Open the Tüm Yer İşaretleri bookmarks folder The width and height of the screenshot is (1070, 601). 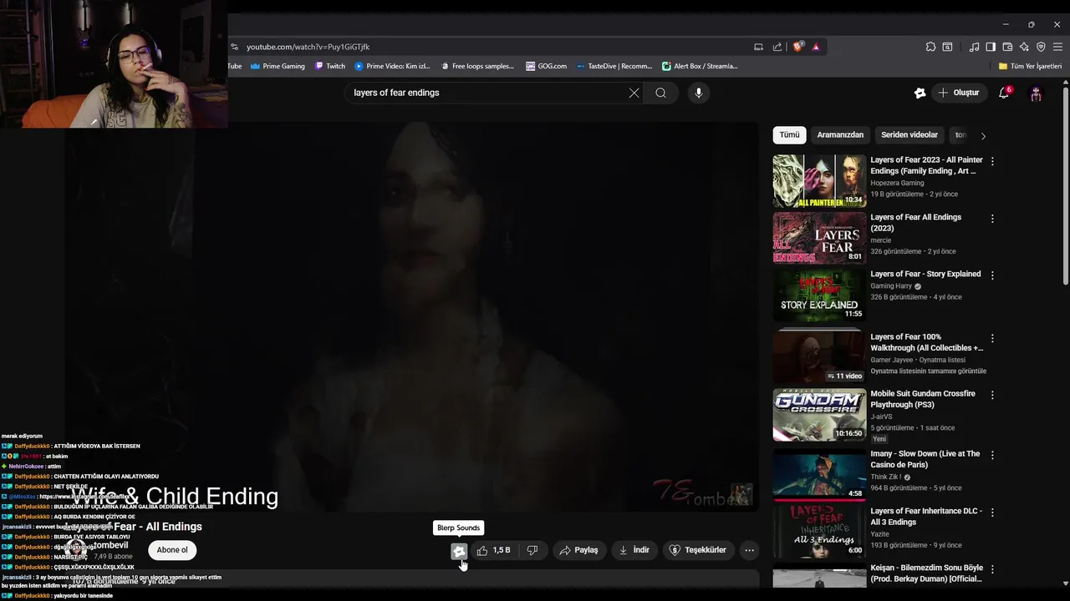[x=1030, y=66]
